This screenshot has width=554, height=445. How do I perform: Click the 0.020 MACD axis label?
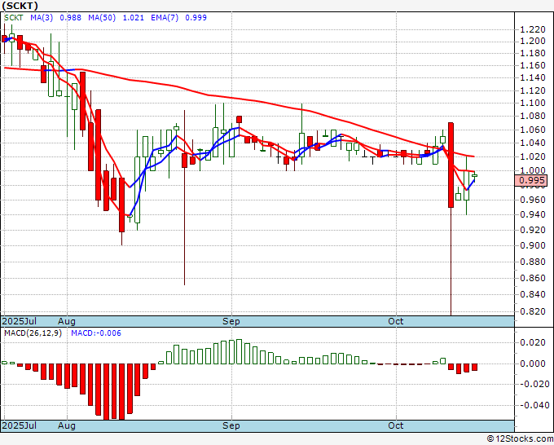[533, 342]
